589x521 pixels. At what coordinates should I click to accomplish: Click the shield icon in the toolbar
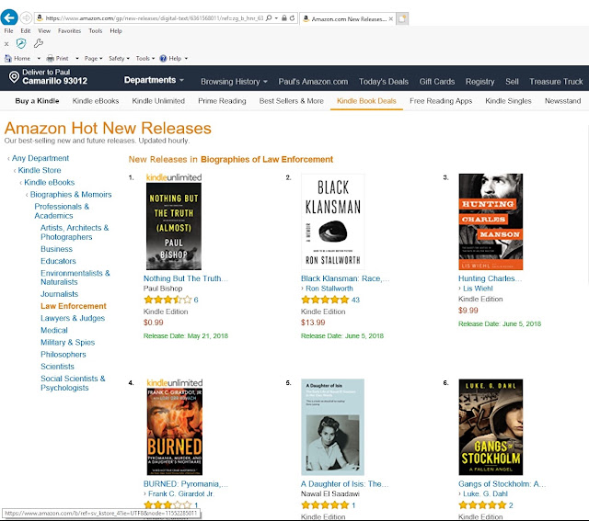tap(21, 43)
